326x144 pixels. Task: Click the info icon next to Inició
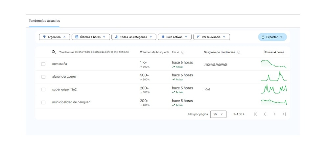(183, 52)
